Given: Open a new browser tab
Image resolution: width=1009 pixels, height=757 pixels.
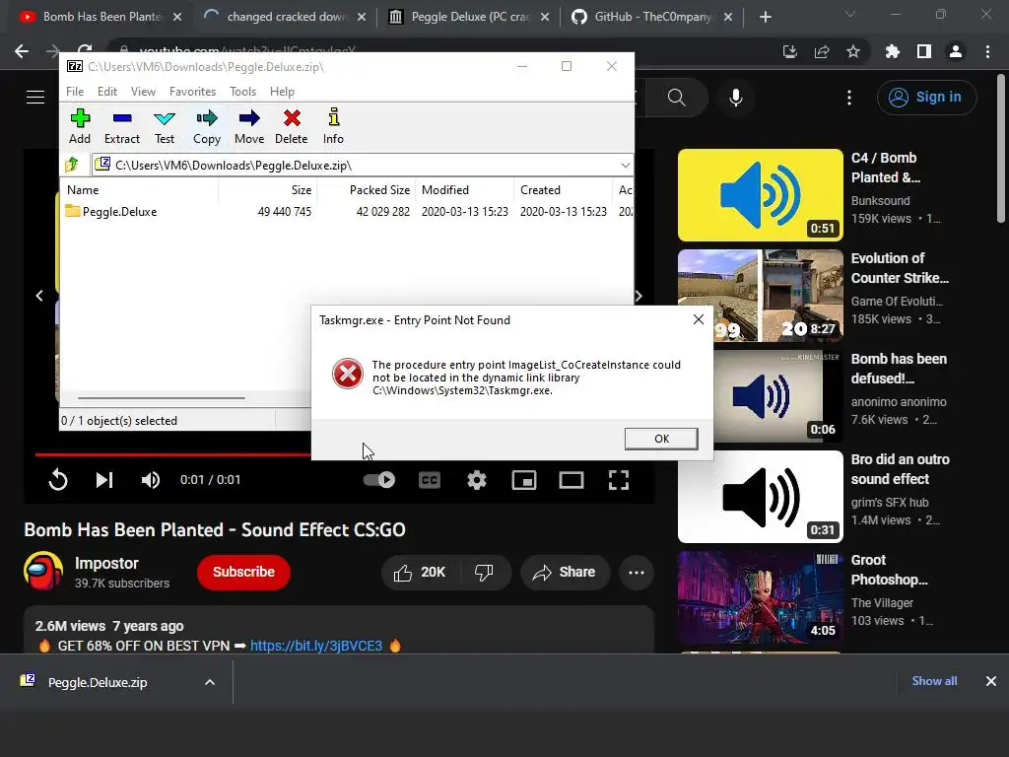Looking at the screenshot, I should 765,17.
